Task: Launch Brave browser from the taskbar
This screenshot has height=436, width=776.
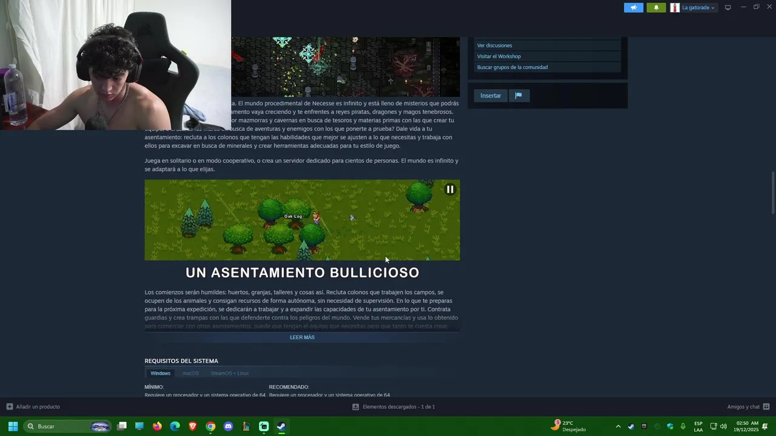Action: [193, 426]
